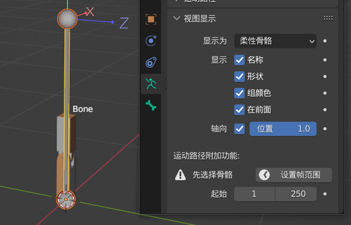Click animate dot beside 显示为 dropdown

(325, 41)
